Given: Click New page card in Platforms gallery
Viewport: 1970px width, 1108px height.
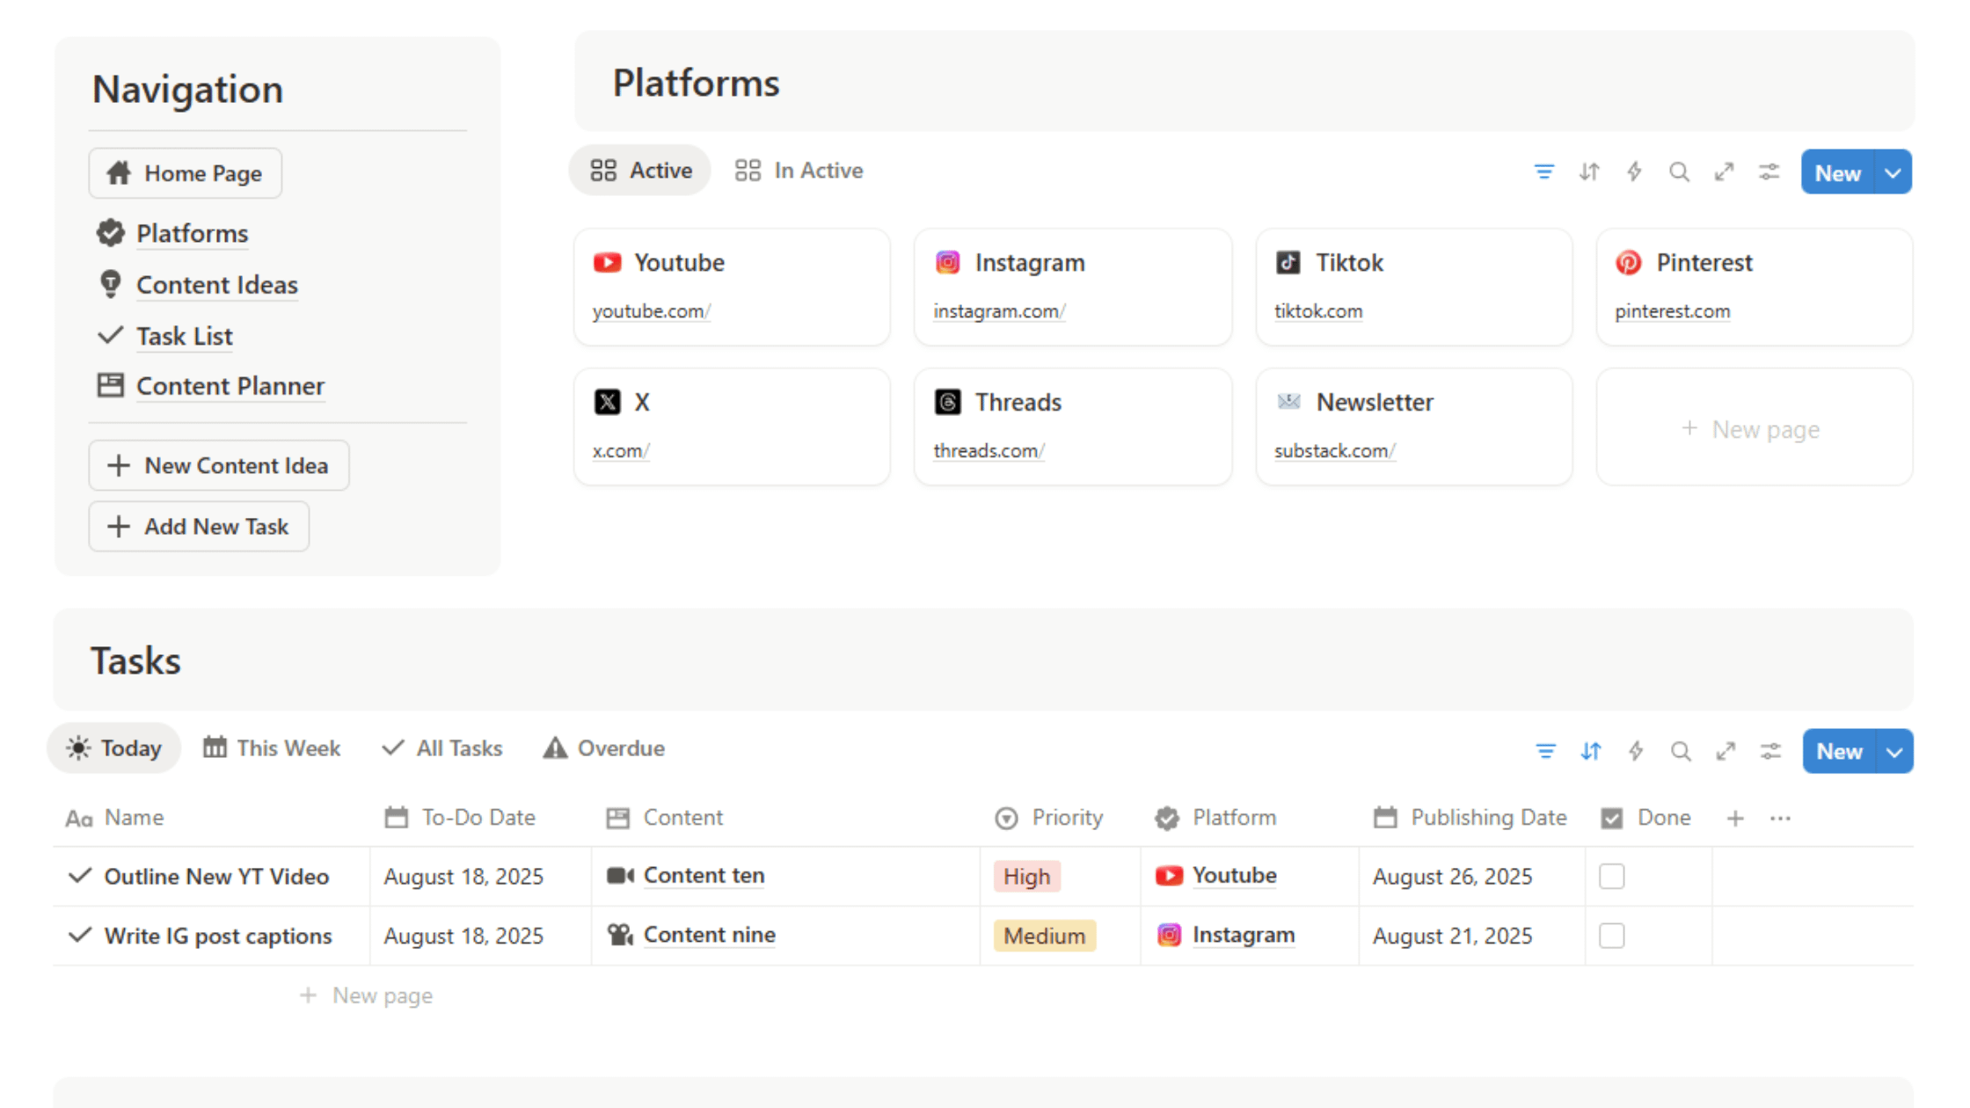Looking at the screenshot, I should click(1754, 428).
